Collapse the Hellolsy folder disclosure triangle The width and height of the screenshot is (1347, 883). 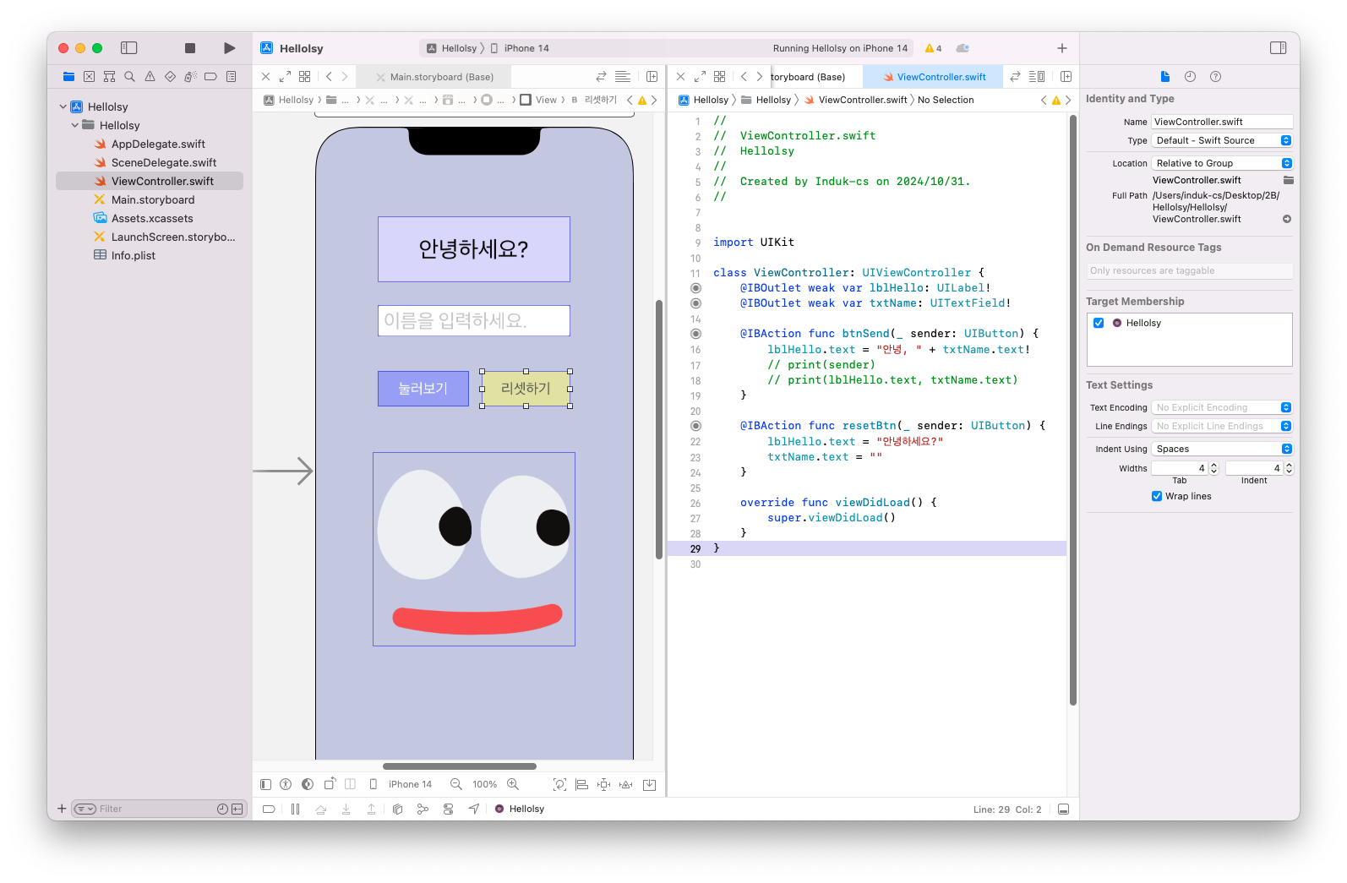(x=75, y=125)
